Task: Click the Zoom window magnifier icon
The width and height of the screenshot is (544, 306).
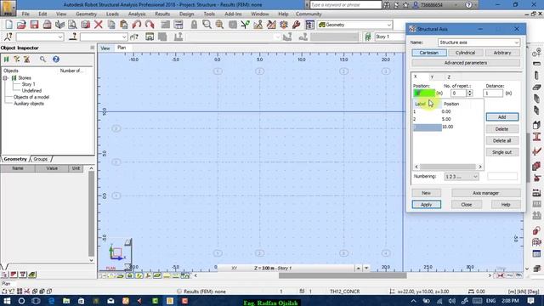Action: coord(207,25)
